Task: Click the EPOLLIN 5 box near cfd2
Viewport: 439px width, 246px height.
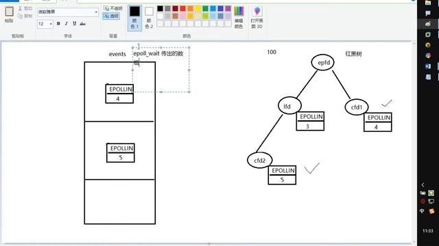Action: pyautogui.click(x=282, y=175)
